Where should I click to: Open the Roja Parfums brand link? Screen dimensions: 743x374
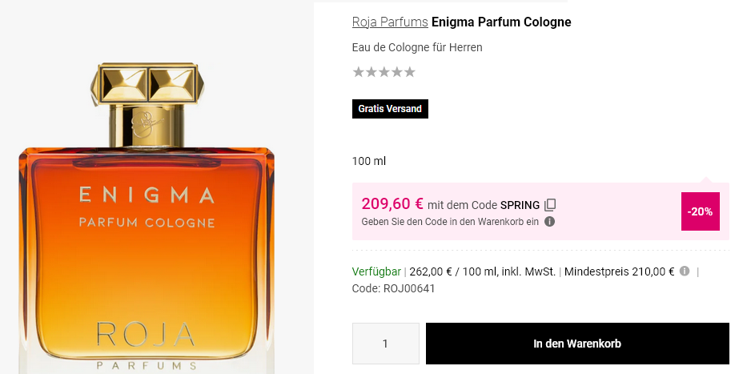coord(390,22)
